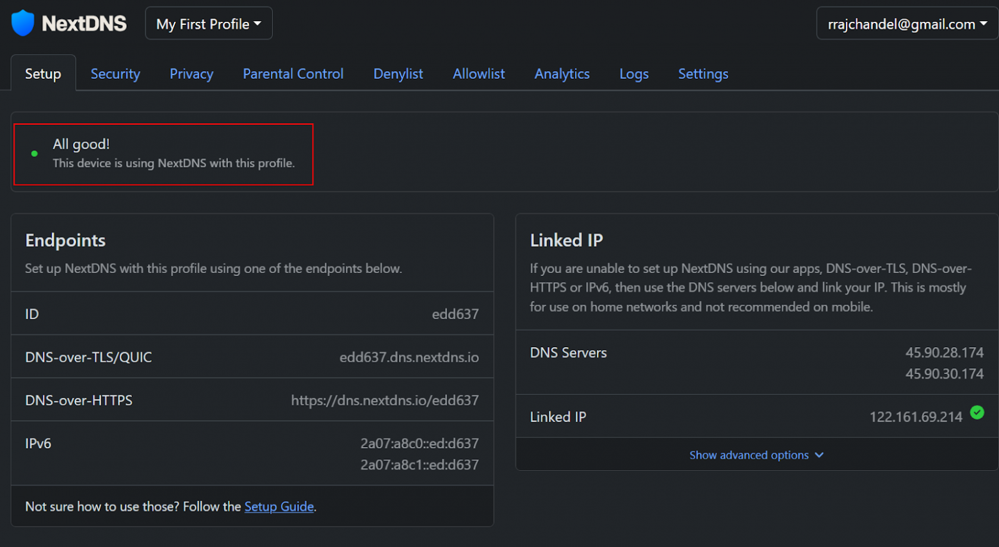The image size is (999, 547).
Task: Expand Show advanced options
Action: [756, 455]
